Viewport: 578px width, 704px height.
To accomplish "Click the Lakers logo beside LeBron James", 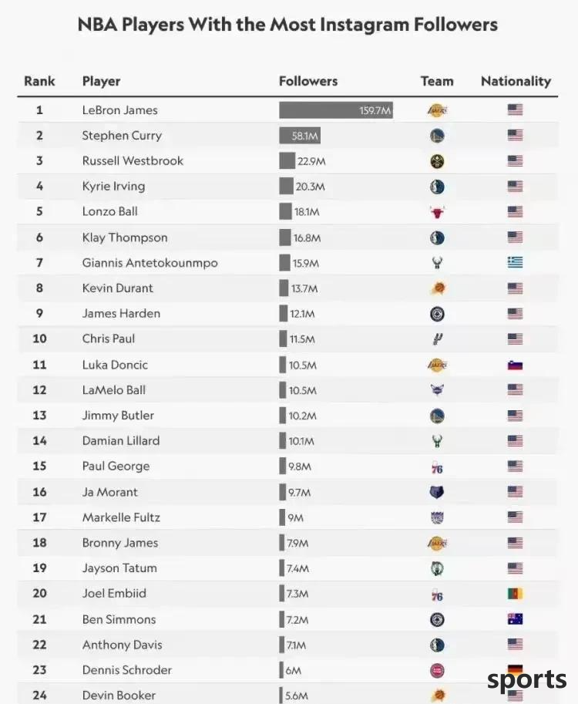I will pyautogui.click(x=437, y=110).
